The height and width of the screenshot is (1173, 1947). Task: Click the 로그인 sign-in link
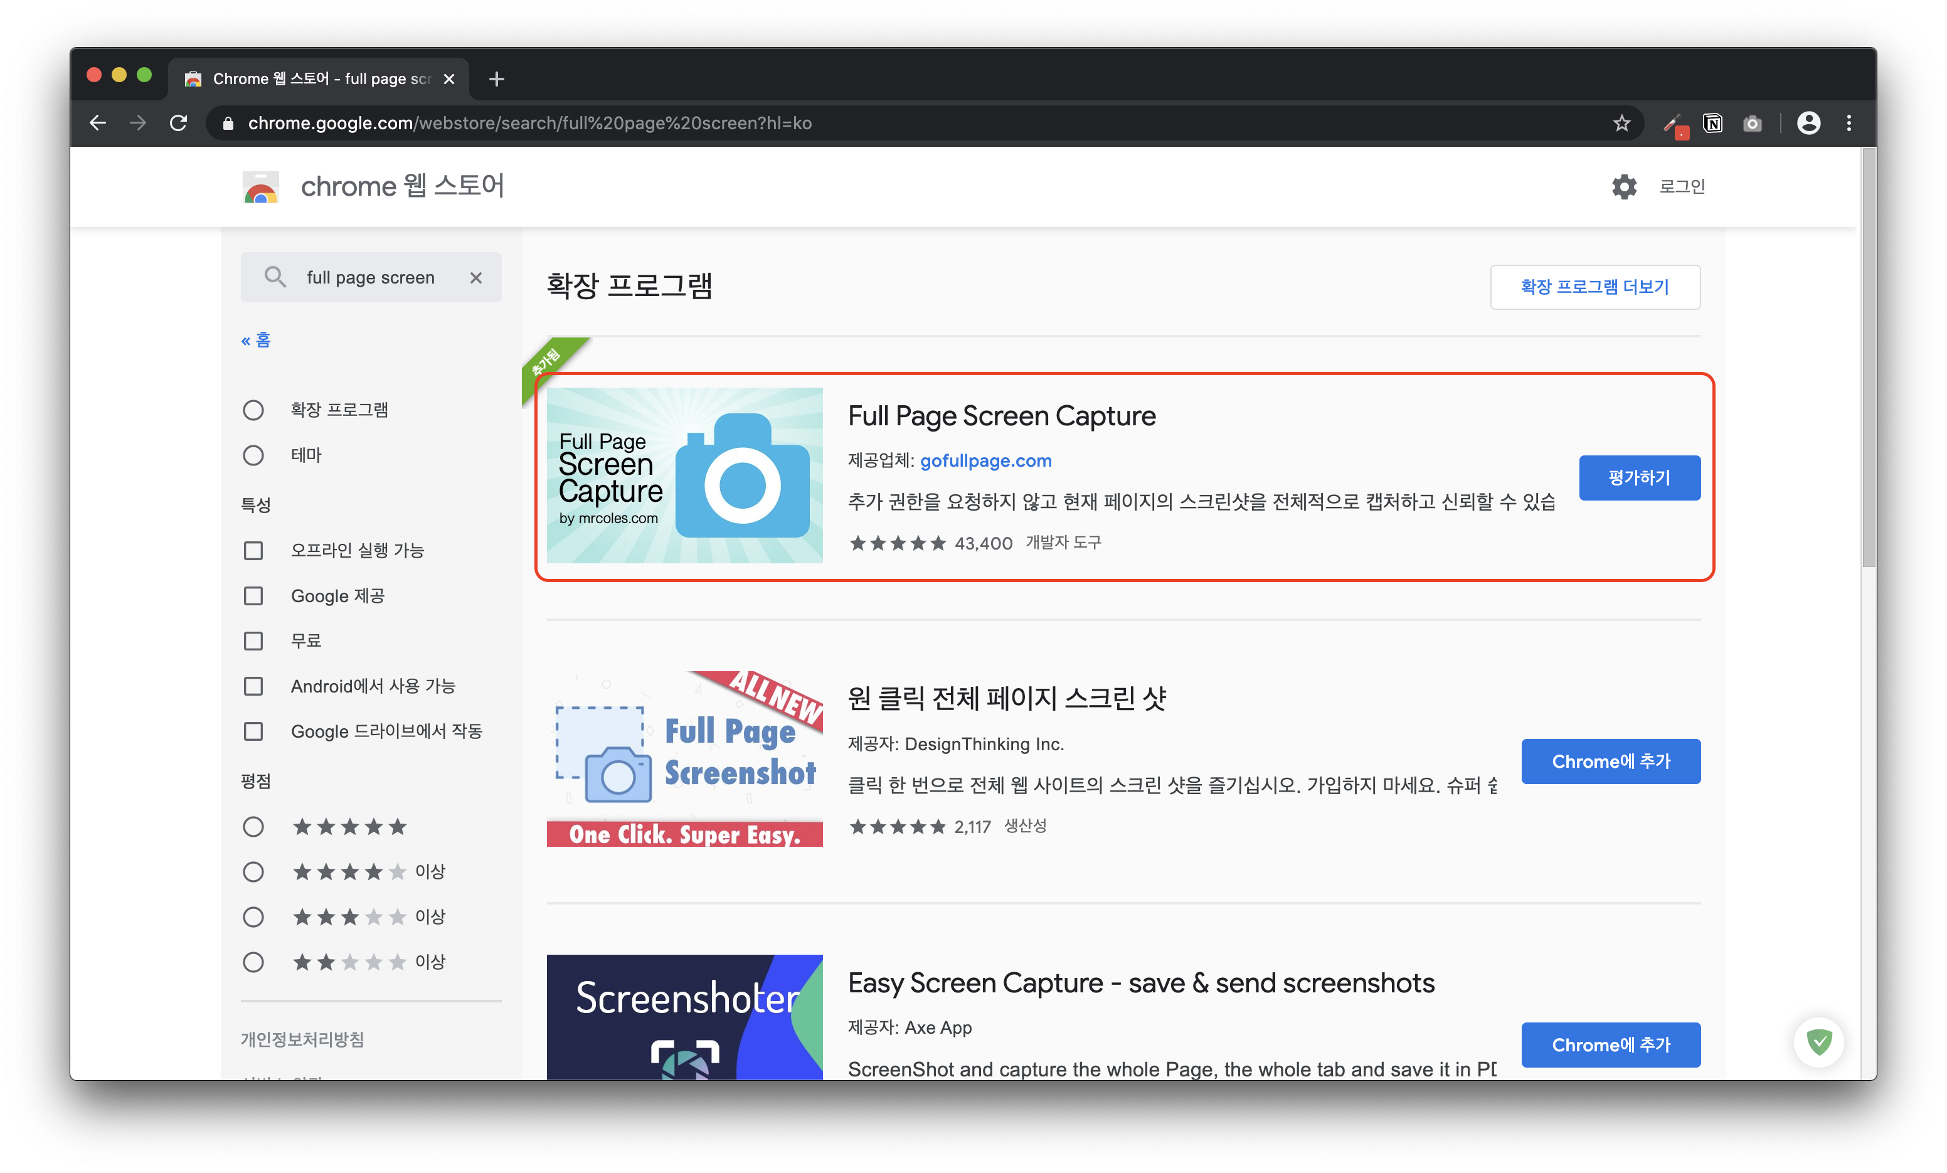(1682, 186)
